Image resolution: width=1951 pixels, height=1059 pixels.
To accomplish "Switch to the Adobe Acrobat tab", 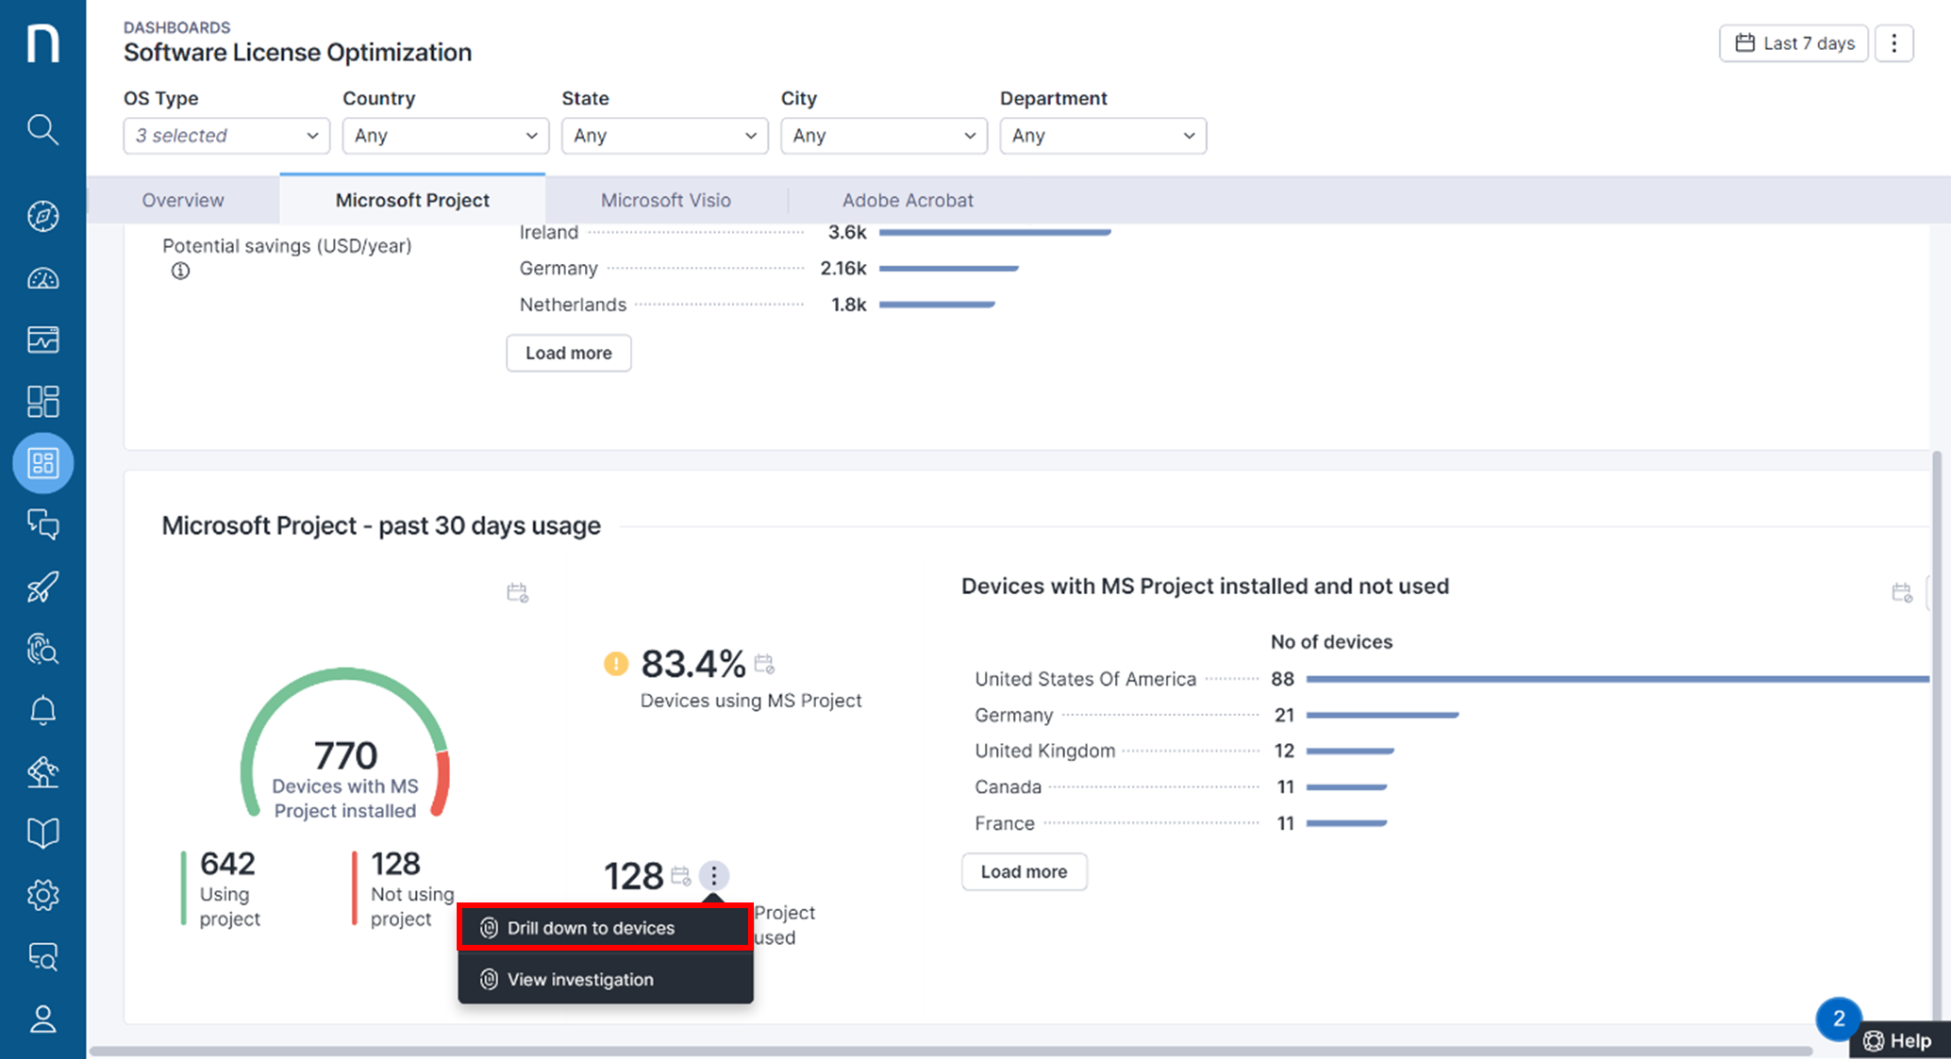I will pos(908,200).
